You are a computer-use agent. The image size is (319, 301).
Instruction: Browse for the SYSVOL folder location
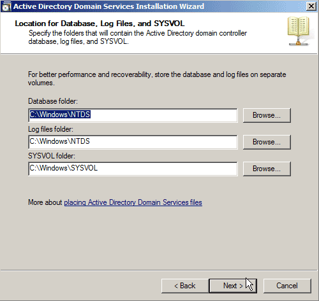[267, 169]
